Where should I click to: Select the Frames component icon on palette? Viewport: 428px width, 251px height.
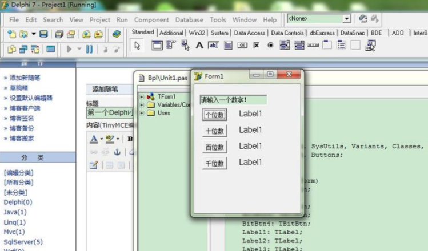pyautogui.click(x=157, y=46)
